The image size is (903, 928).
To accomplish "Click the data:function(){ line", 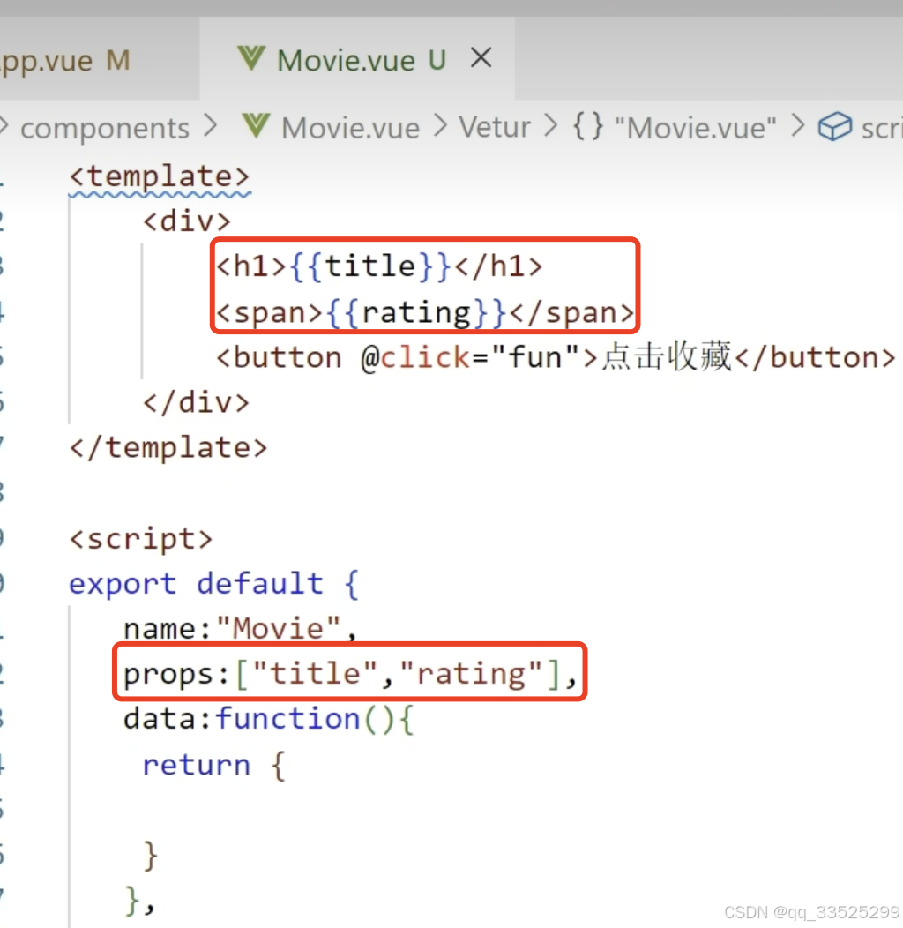I will tap(269, 719).
